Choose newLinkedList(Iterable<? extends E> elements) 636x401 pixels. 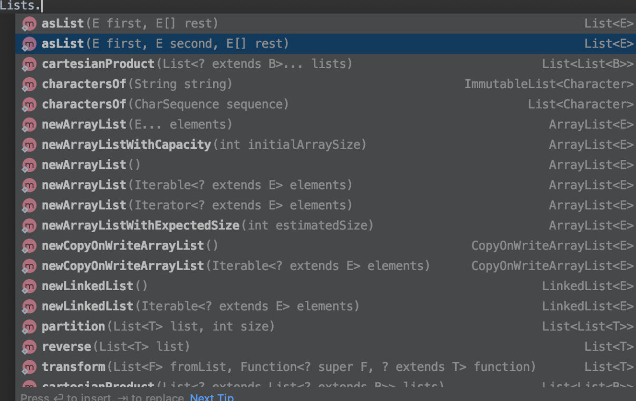click(200, 307)
